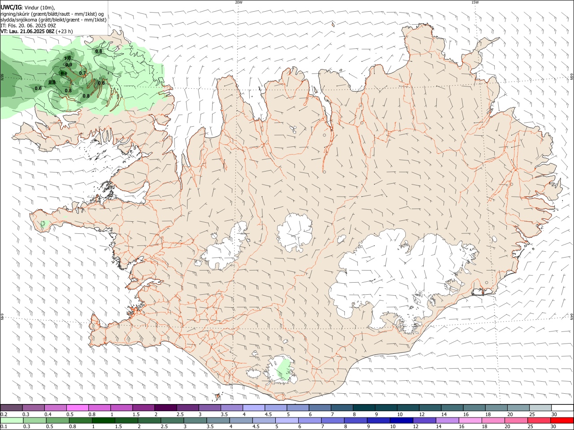This screenshot has width=574, height=430.
Task: Click the small green patch on Snæfellsnes peninsula tip
Action: 43,224
